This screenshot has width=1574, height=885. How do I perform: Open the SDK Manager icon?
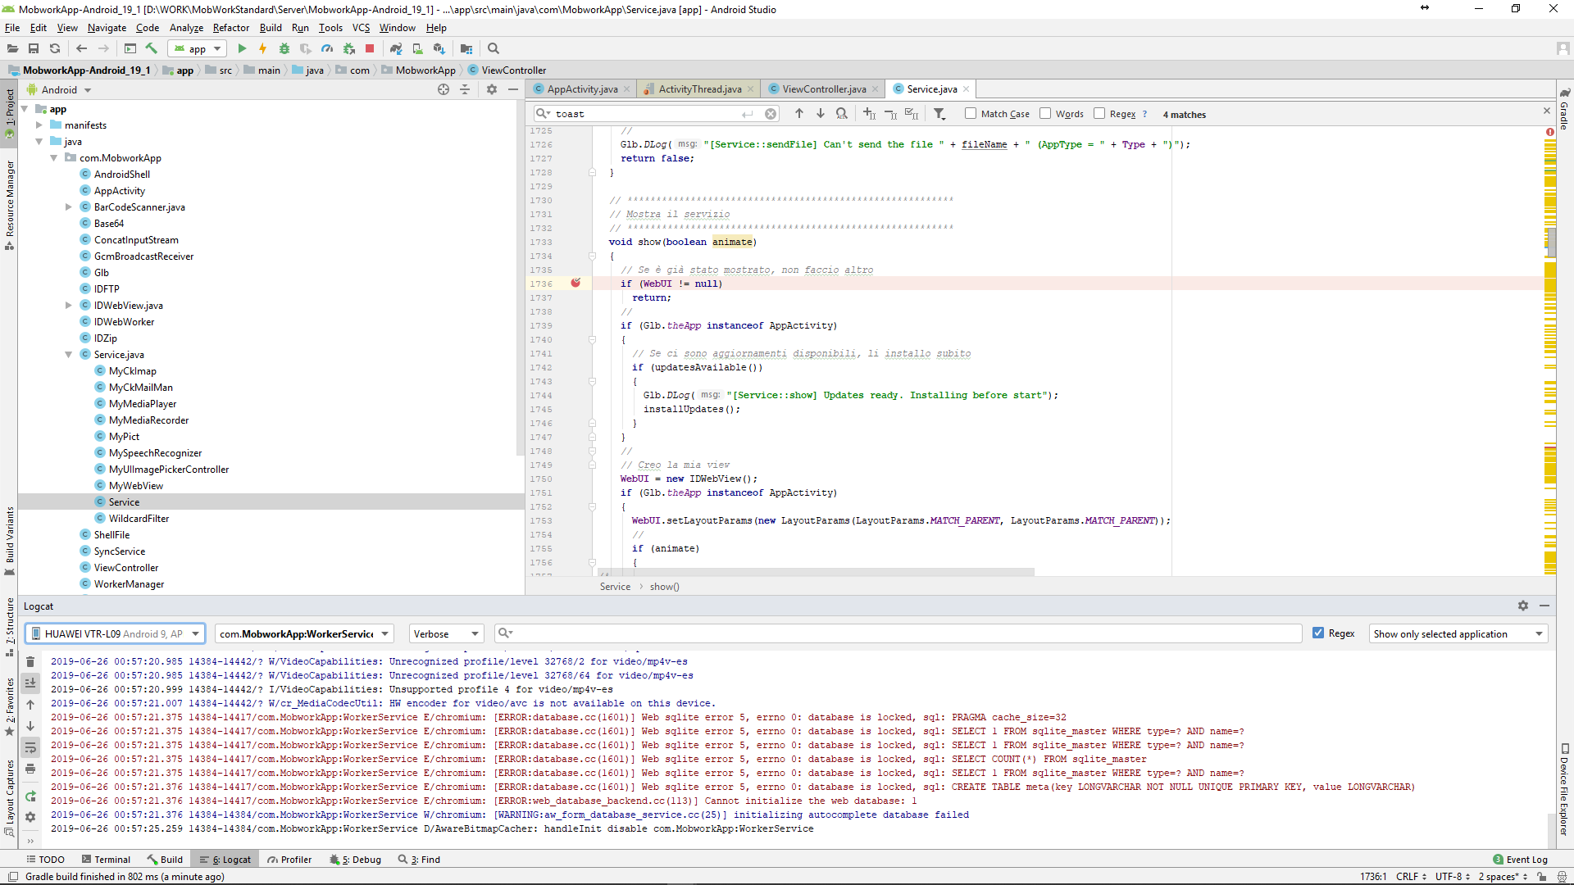click(x=439, y=48)
